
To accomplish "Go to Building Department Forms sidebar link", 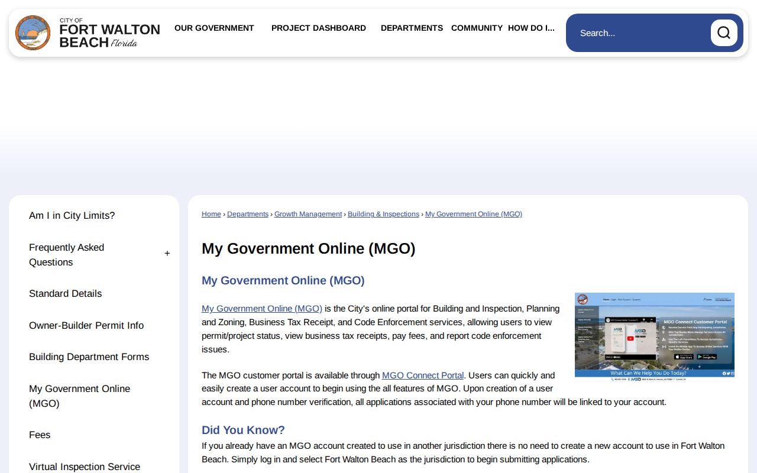I will point(89,357).
